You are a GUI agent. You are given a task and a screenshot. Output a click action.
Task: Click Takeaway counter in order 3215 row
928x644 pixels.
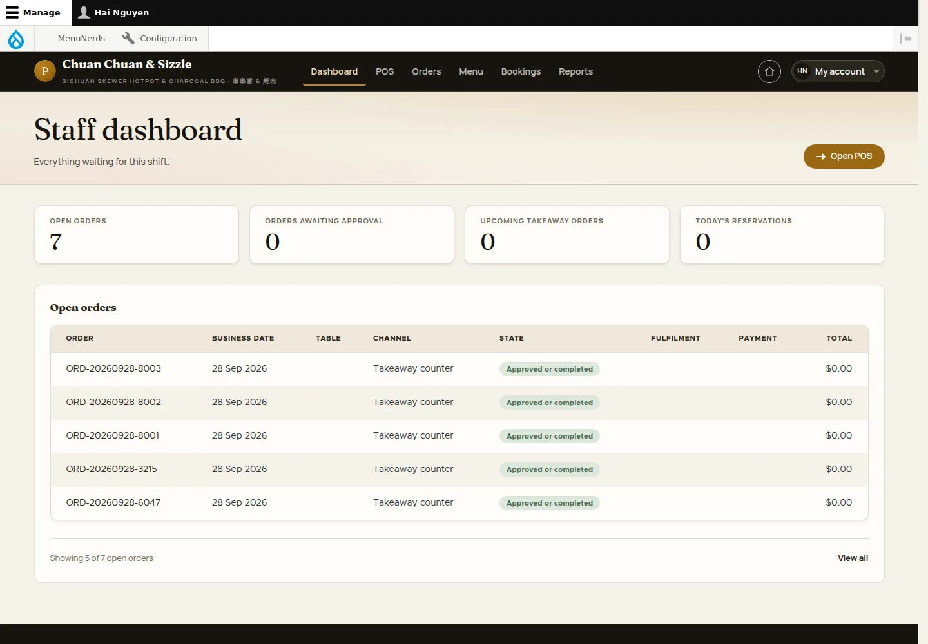tap(413, 469)
